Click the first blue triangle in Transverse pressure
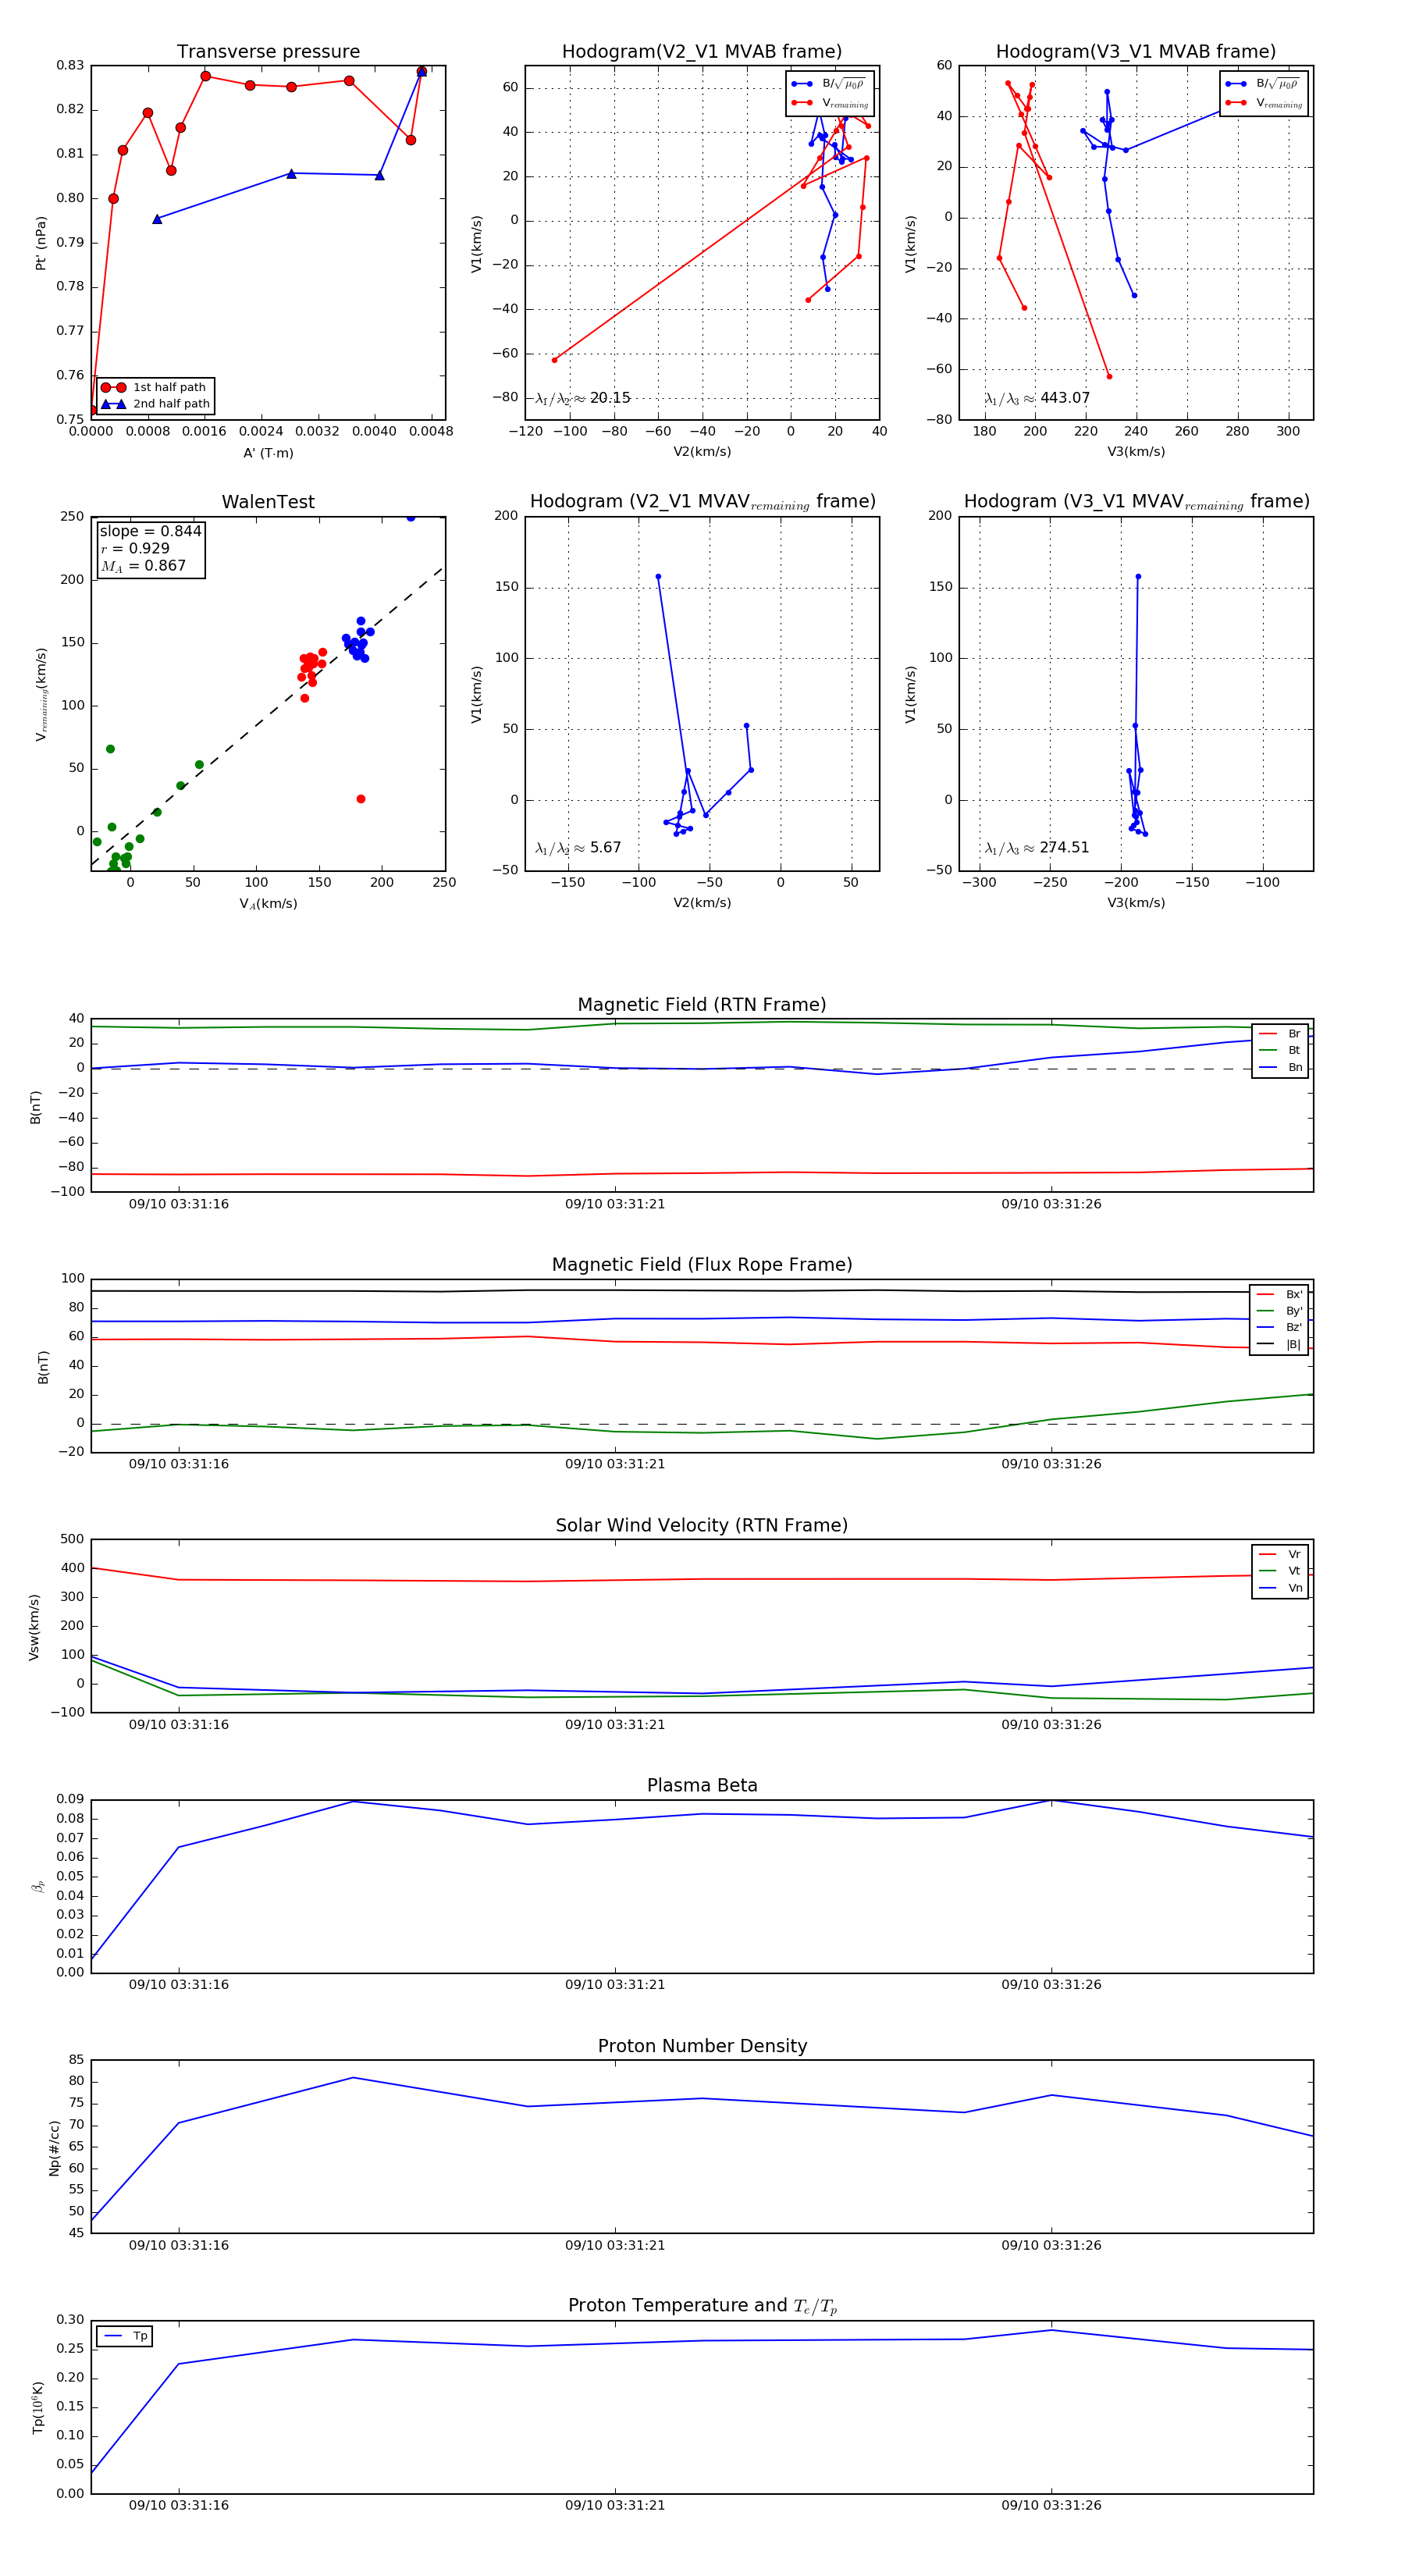Screen dimensions: 1405x2576 coord(157,219)
